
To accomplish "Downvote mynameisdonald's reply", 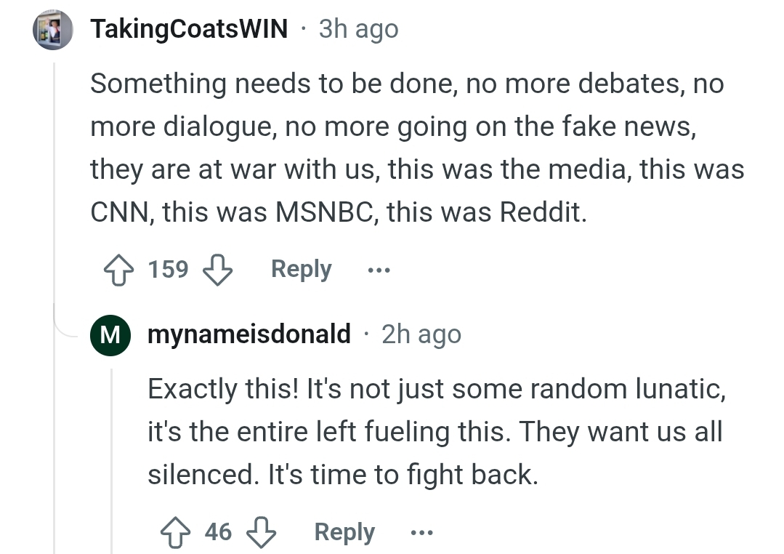I will coord(262,532).
